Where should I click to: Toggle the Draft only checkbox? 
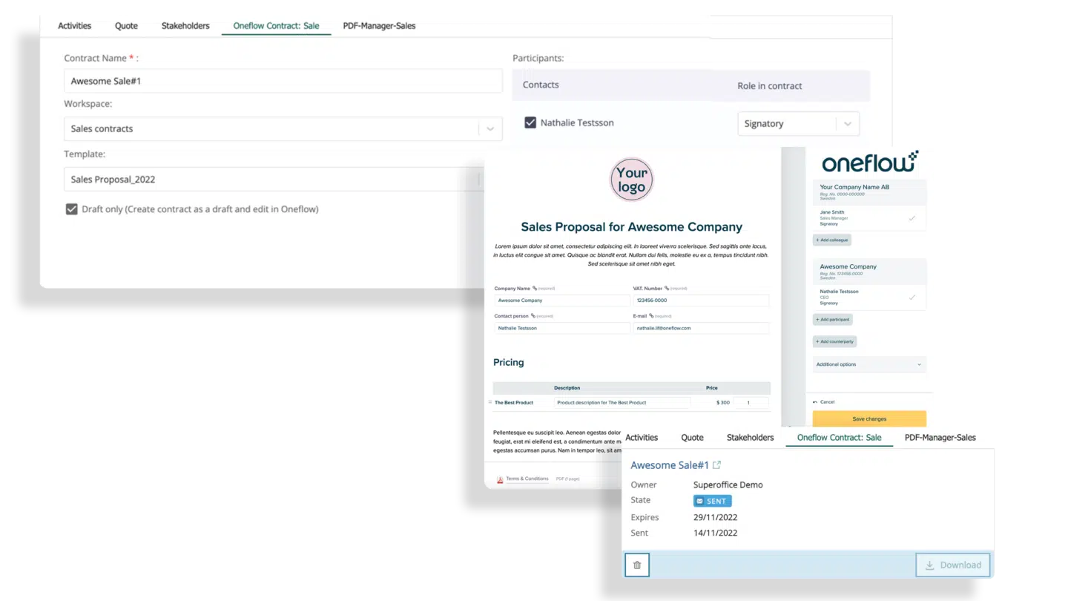(71, 209)
